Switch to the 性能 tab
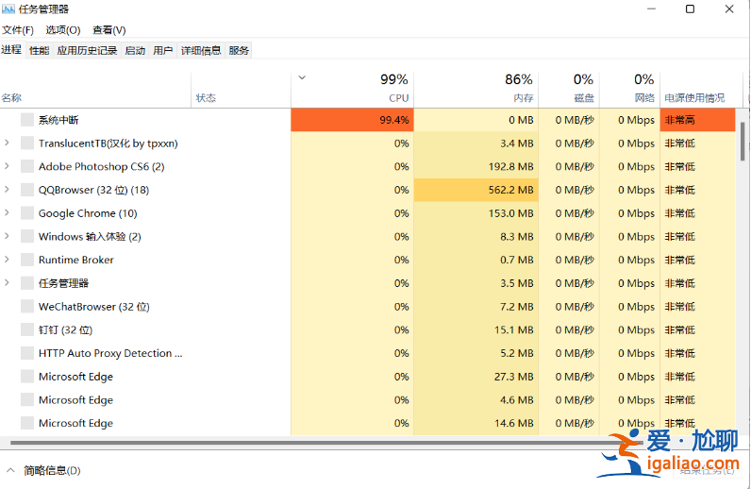The width and height of the screenshot is (751, 489). pyautogui.click(x=40, y=50)
